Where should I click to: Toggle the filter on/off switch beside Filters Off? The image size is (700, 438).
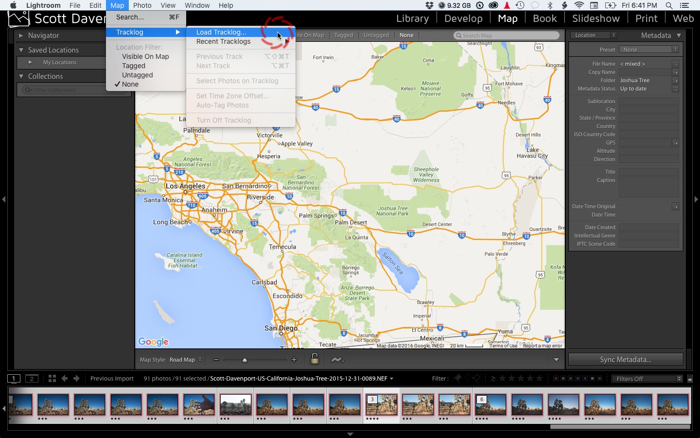pos(690,379)
